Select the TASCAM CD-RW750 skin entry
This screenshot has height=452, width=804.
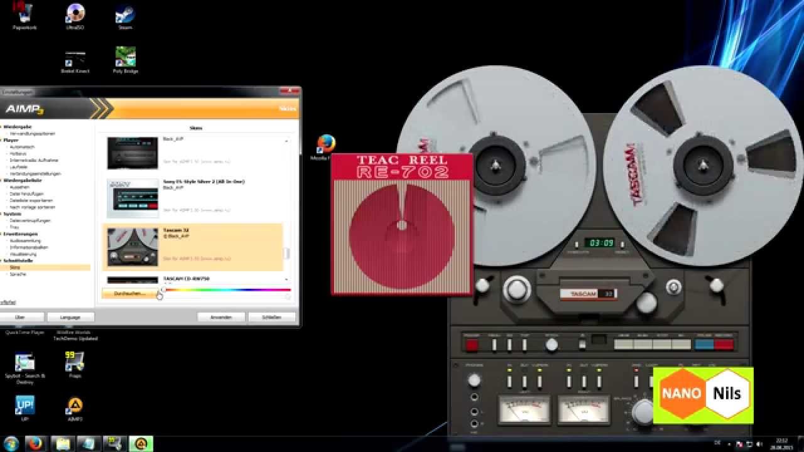pos(192,279)
